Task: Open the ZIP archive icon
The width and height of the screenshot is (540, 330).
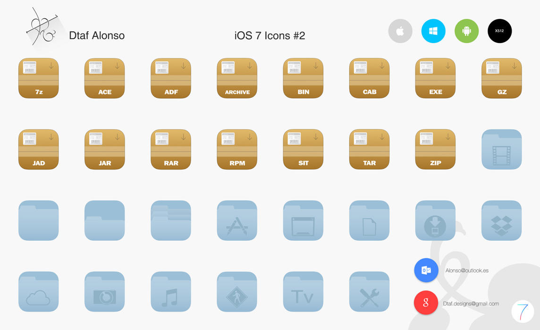Action: (x=435, y=149)
